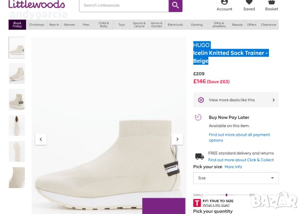Image resolution: width=303 pixels, height=214 pixels.
Task: Type in the Search Littlewoods field
Action: click(x=123, y=5)
